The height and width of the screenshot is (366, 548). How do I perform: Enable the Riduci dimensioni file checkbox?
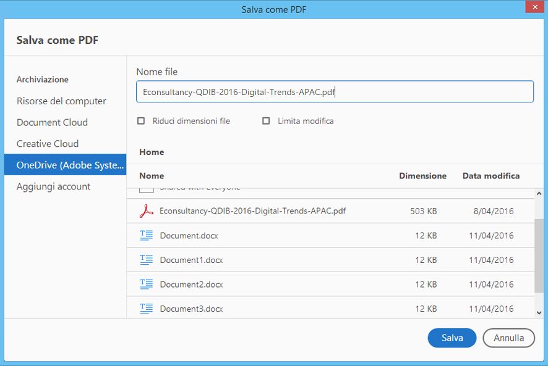[141, 121]
